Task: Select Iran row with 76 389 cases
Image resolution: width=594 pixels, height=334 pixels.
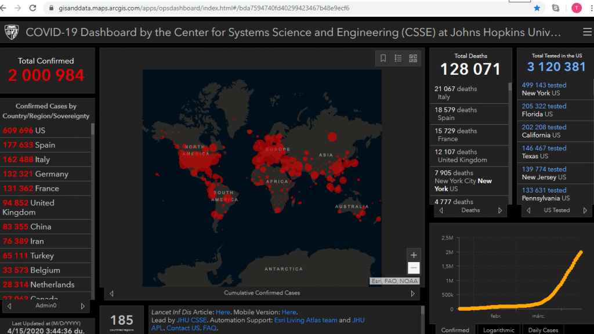Action: pos(45,241)
